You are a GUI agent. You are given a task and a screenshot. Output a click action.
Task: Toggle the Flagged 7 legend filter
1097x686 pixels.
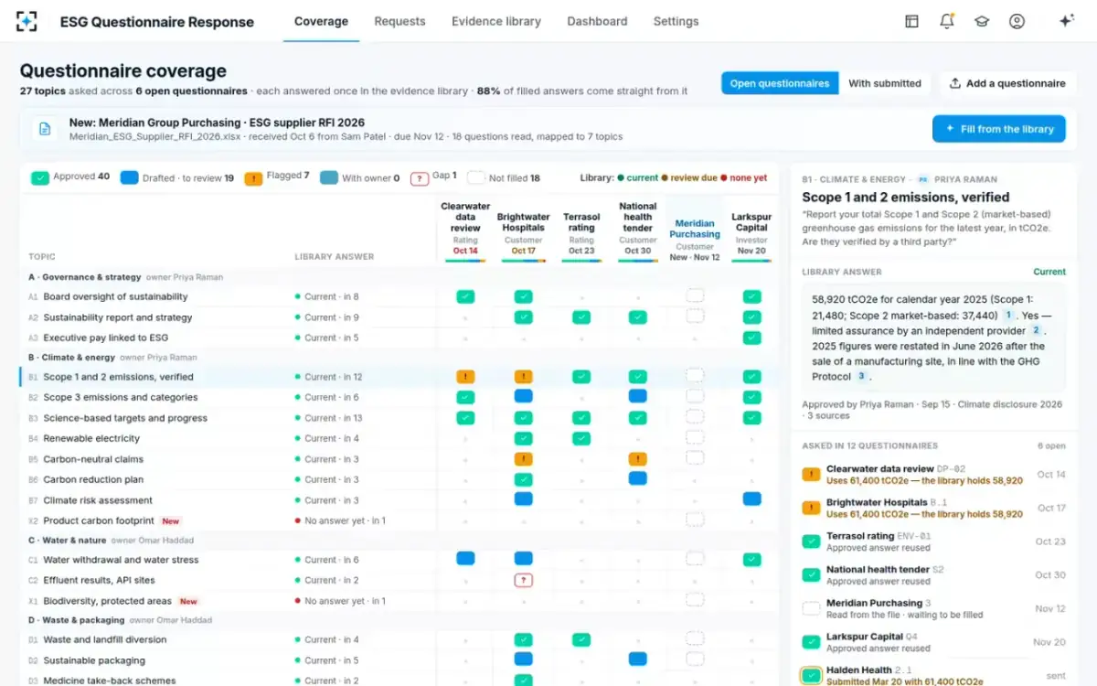277,177
